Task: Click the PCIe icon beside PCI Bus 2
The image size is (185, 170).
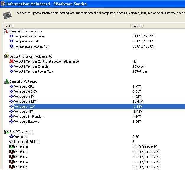Action: (x=12, y=157)
